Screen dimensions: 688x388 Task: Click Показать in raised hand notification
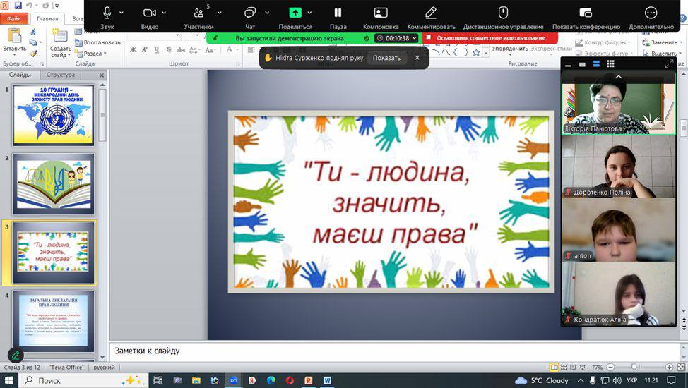tap(386, 58)
